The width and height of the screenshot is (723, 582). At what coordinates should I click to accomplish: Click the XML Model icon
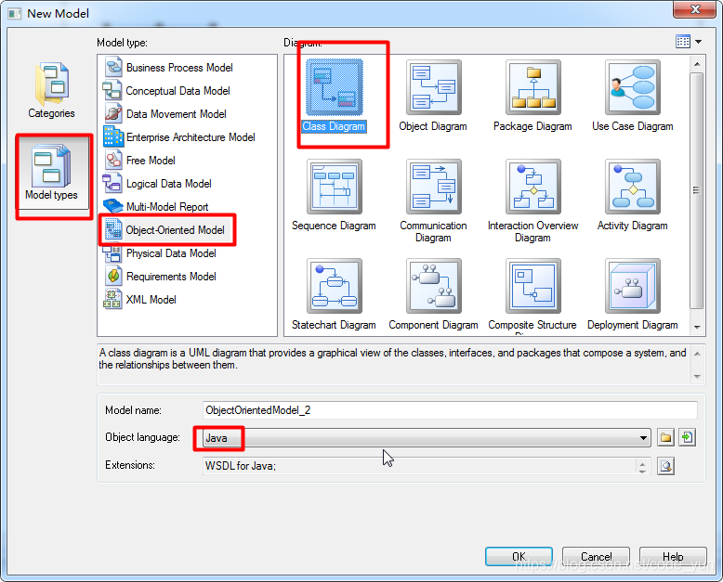pyautogui.click(x=112, y=299)
